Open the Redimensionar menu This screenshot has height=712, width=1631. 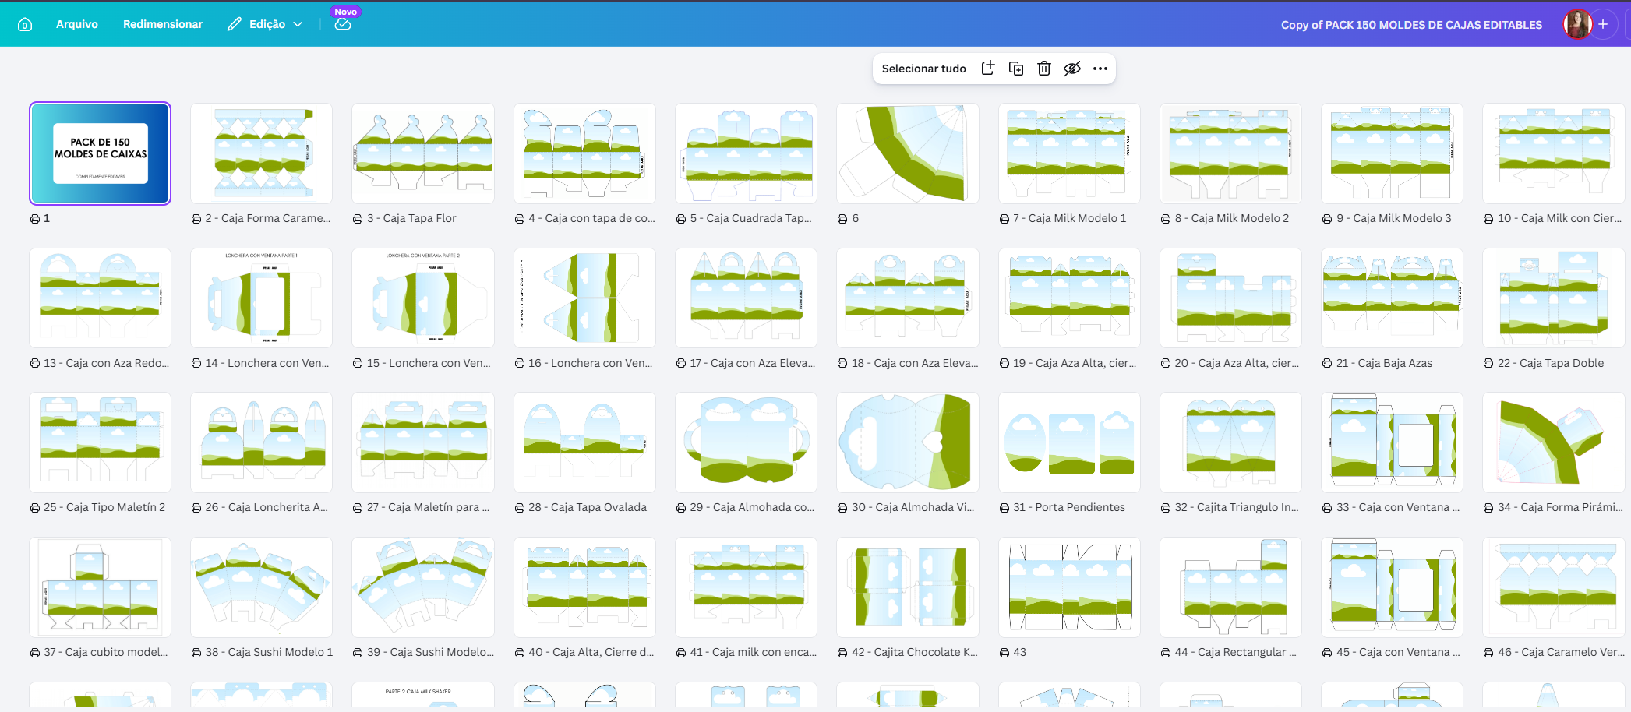pyautogui.click(x=163, y=24)
